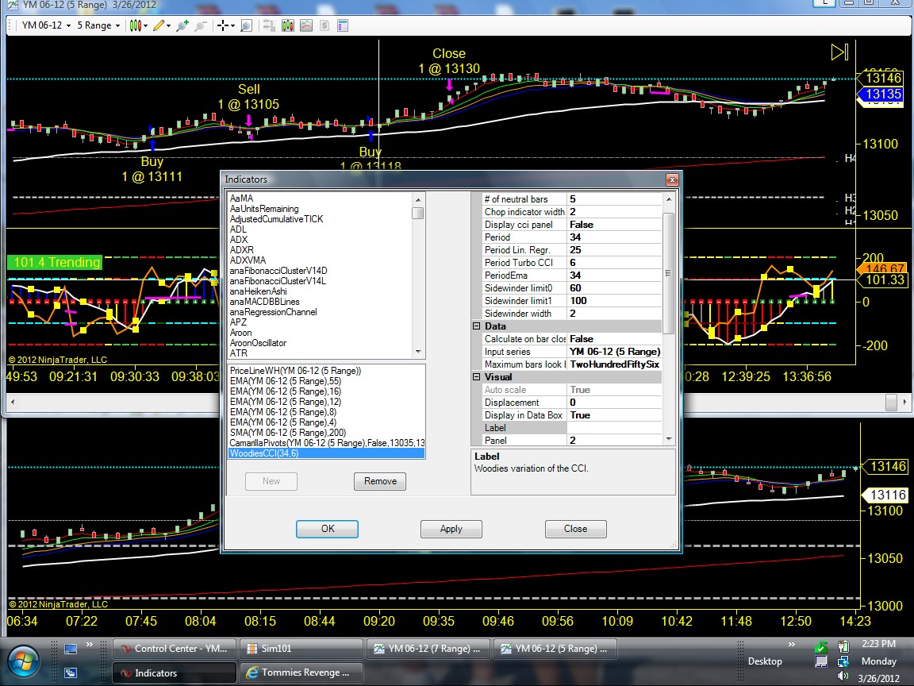
Task: Expand Desktop toolbar overflow chevron
Action: (792, 645)
